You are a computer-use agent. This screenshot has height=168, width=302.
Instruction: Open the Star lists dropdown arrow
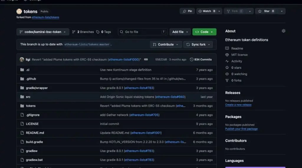pos(282,11)
